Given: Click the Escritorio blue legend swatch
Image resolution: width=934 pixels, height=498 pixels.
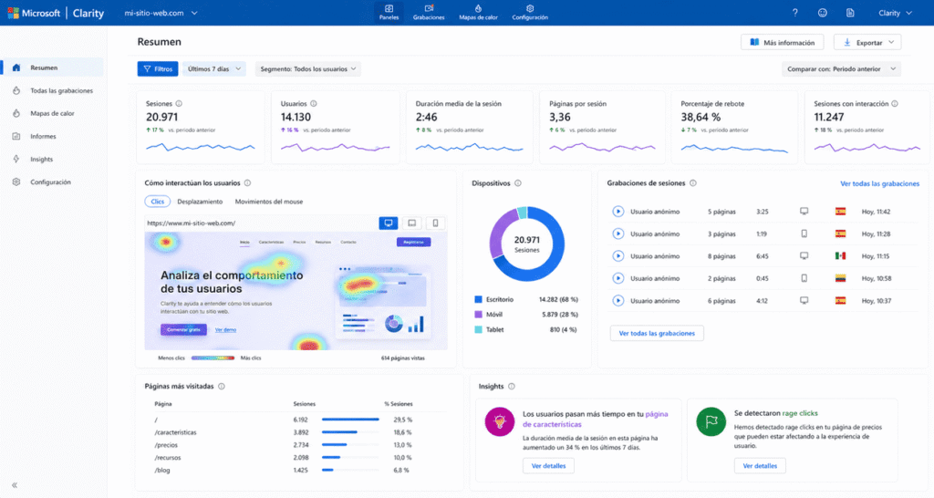Looking at the screenshot, I should [x=478, y=300].
